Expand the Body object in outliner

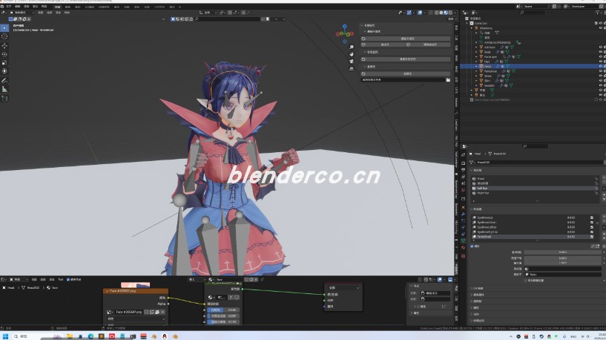tap(476, 52)
